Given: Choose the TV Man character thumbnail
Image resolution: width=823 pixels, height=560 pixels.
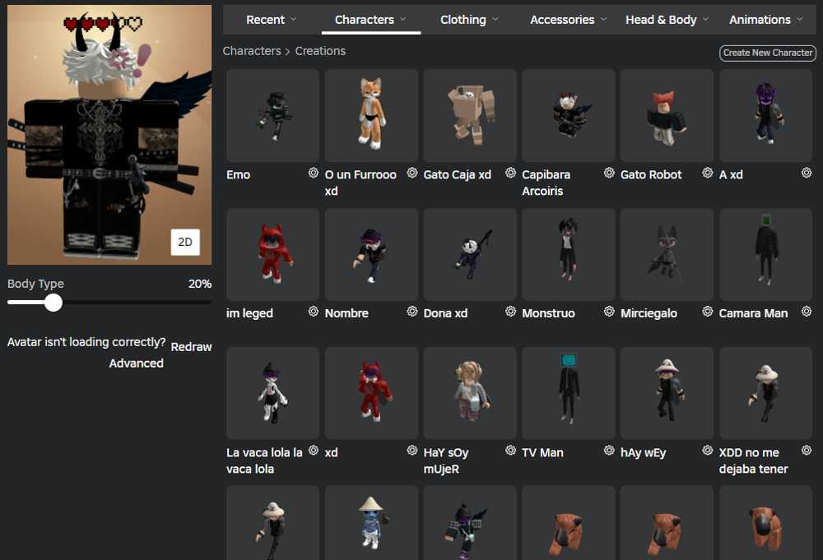Looking at the screenshot, I should [569, 393].
